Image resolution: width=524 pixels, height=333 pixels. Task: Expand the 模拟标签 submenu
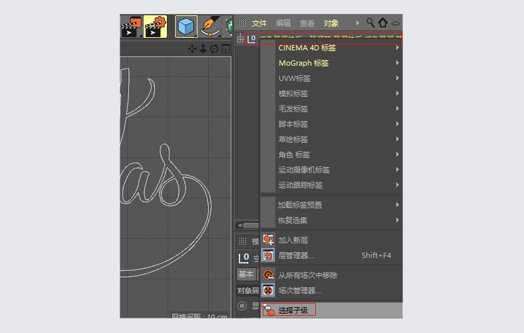[332, 94]
